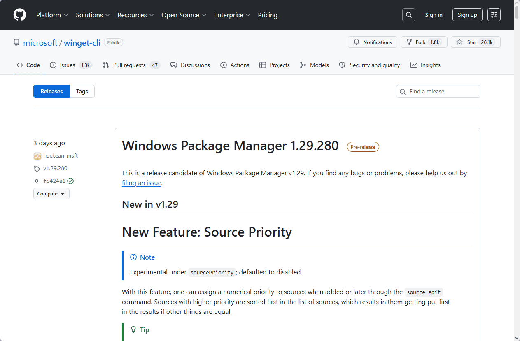Open the appearance settings icon next to Sign up
Viewport: 520px width, 341px height.
tap(494, 15)
